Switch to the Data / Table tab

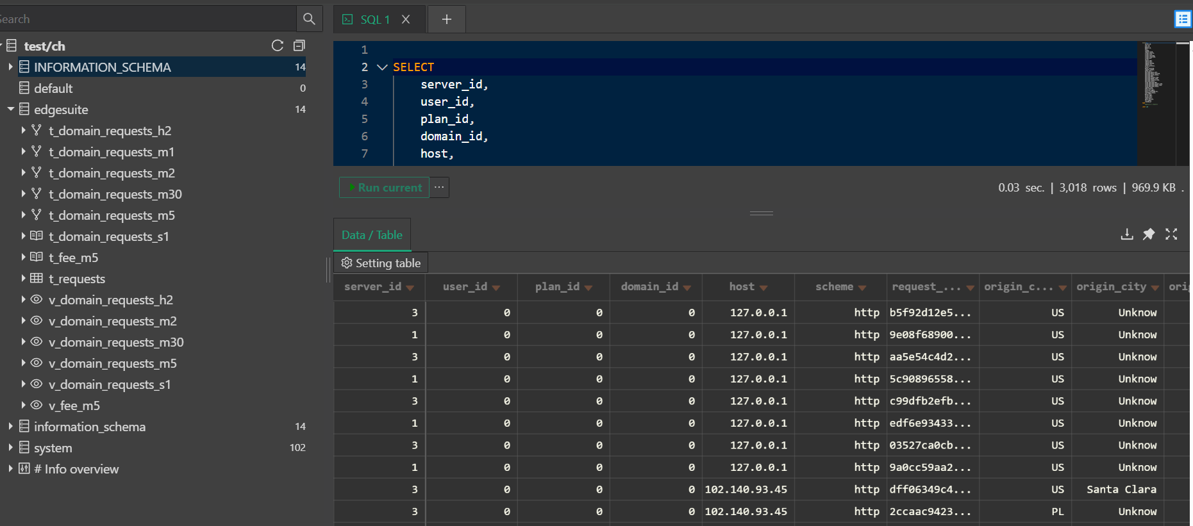coord(372,235)
